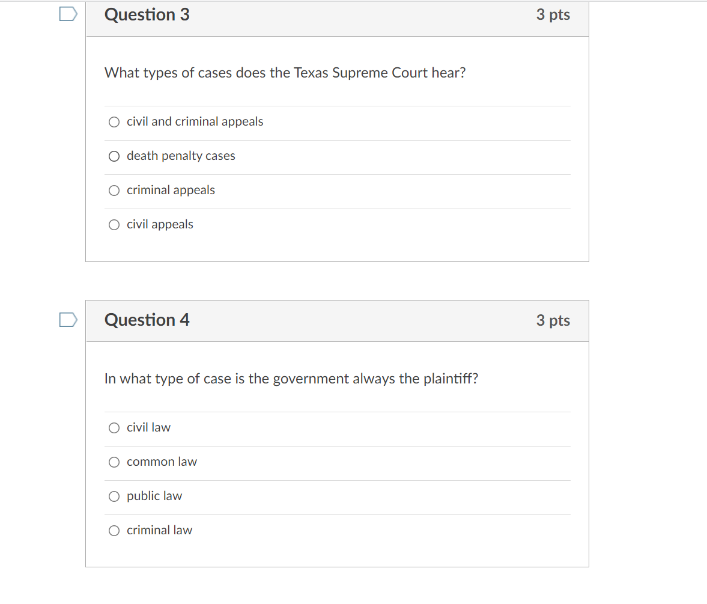The height and width of the screenshot is (604, 707).
Task: Flag Question 4 for review
Action: 68,320
